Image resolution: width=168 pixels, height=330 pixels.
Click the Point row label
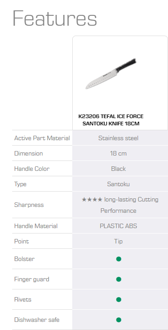22,241
